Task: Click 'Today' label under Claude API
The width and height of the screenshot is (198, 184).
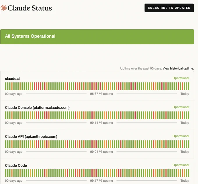Action: coord(185,152)
